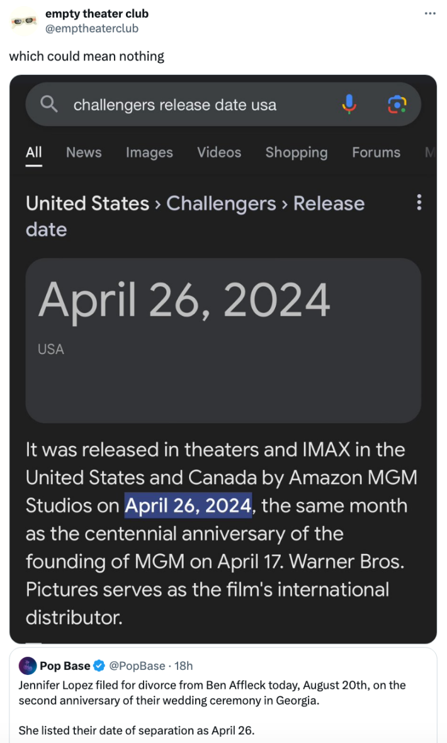Click the highlighted April 26, 2024 text

pos(188,506)
